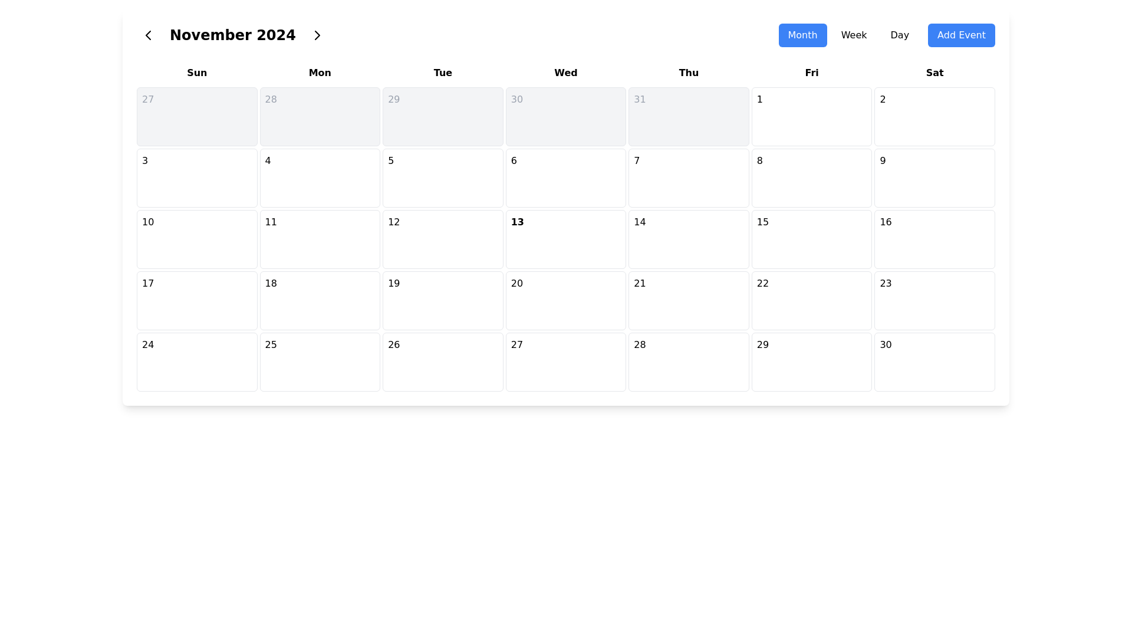
Task: Click the November 2024 title
Action: coord(232,35)
